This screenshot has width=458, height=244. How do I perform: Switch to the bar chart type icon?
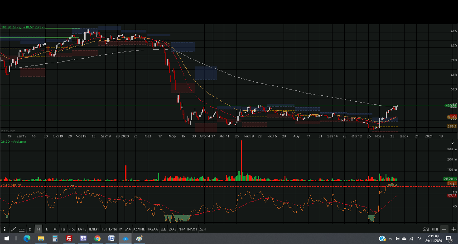point(435,229)
